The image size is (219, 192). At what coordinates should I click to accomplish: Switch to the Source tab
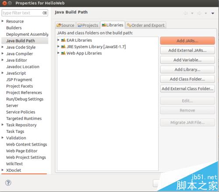pos(65,25)
